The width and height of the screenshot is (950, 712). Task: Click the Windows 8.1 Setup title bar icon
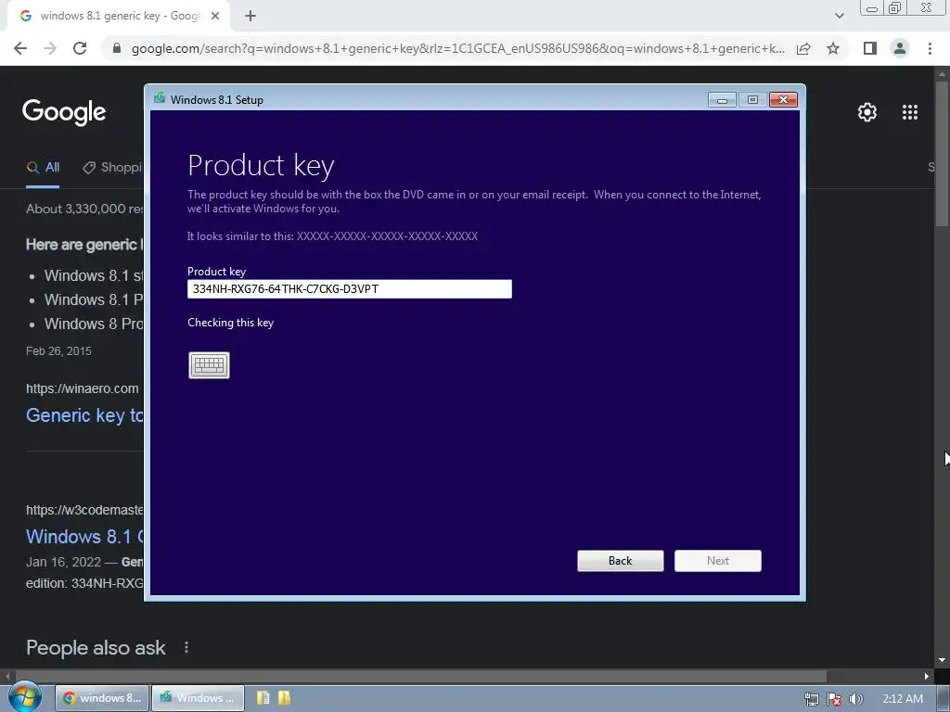pos(160,98)
